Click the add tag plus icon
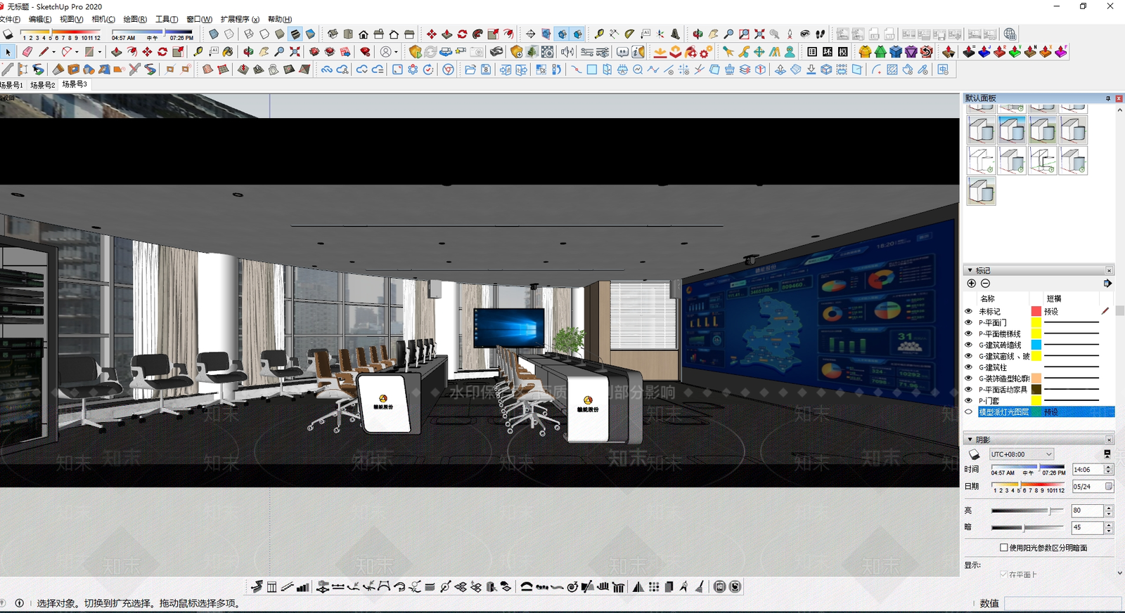This screenshot has height=613, width=1125. (x=971, y=284)
